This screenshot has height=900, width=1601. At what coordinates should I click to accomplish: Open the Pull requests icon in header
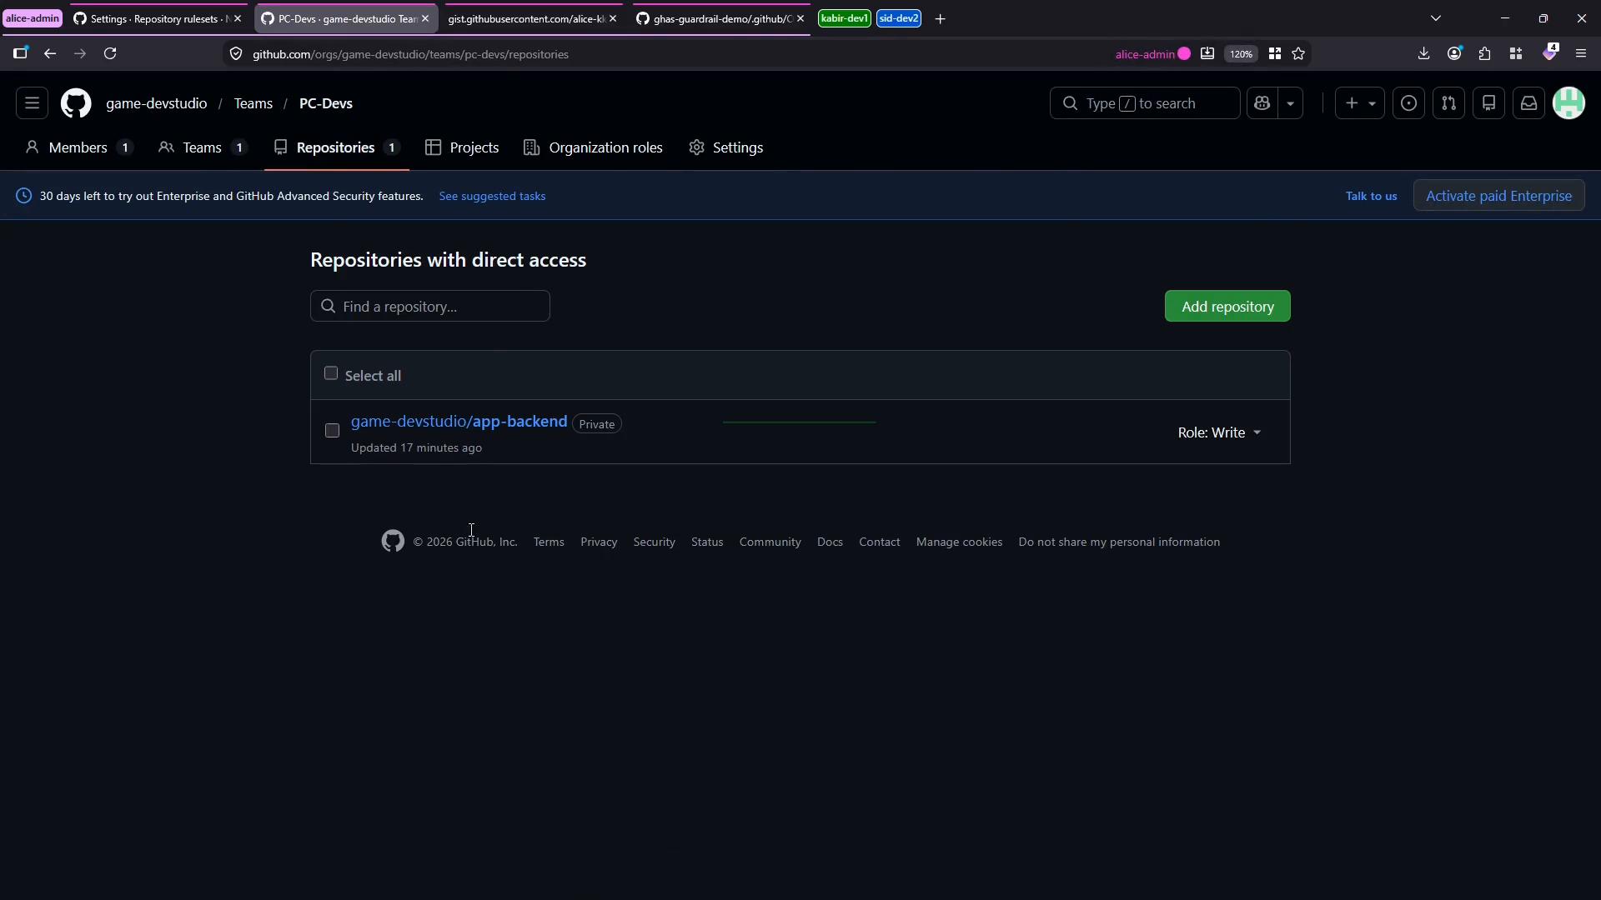click(x=1448, y=103)
